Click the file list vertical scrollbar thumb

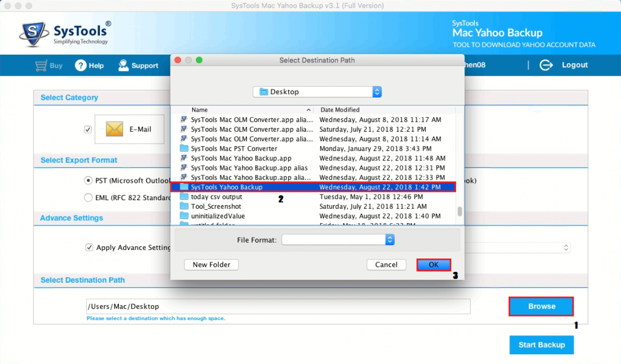coord(460,211)
